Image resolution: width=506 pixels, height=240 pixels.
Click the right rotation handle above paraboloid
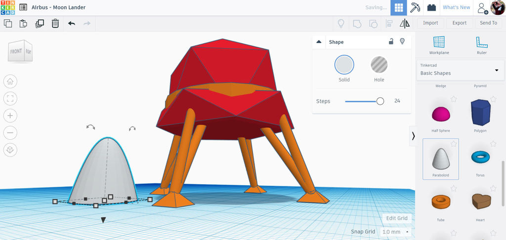[x=132, y=128]
